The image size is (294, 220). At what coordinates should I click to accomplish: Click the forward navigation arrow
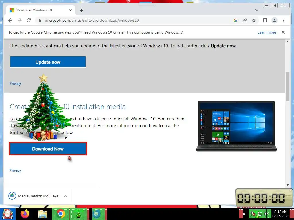[20, 20]
